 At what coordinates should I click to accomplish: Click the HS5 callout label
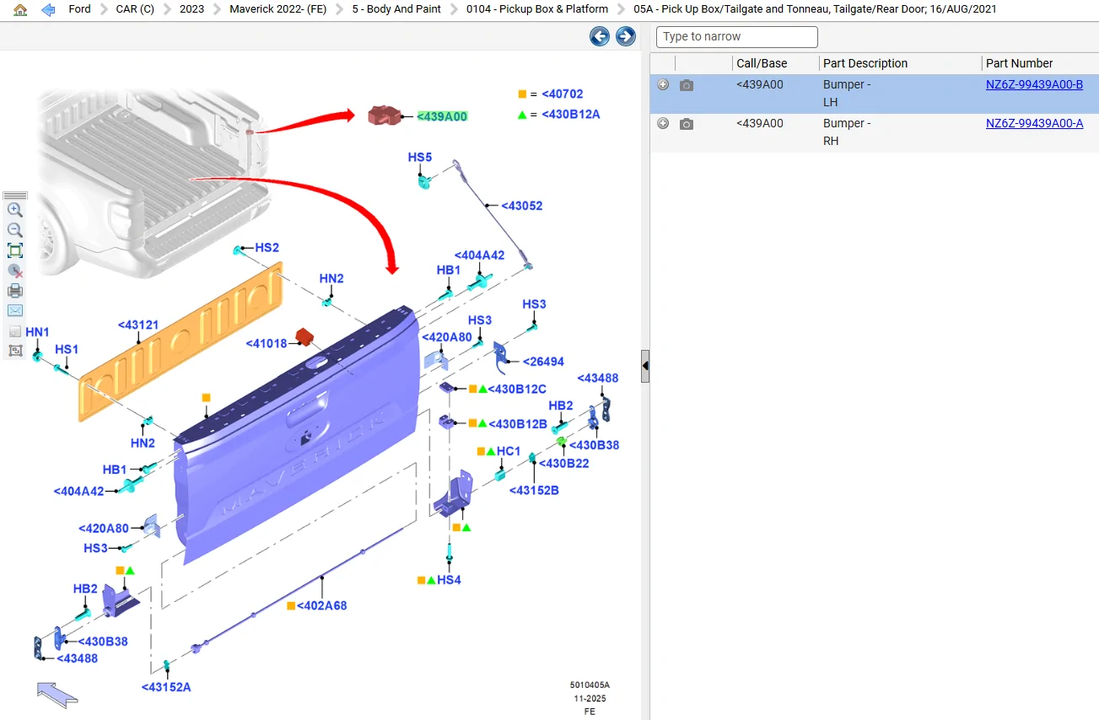coord(420,158)
